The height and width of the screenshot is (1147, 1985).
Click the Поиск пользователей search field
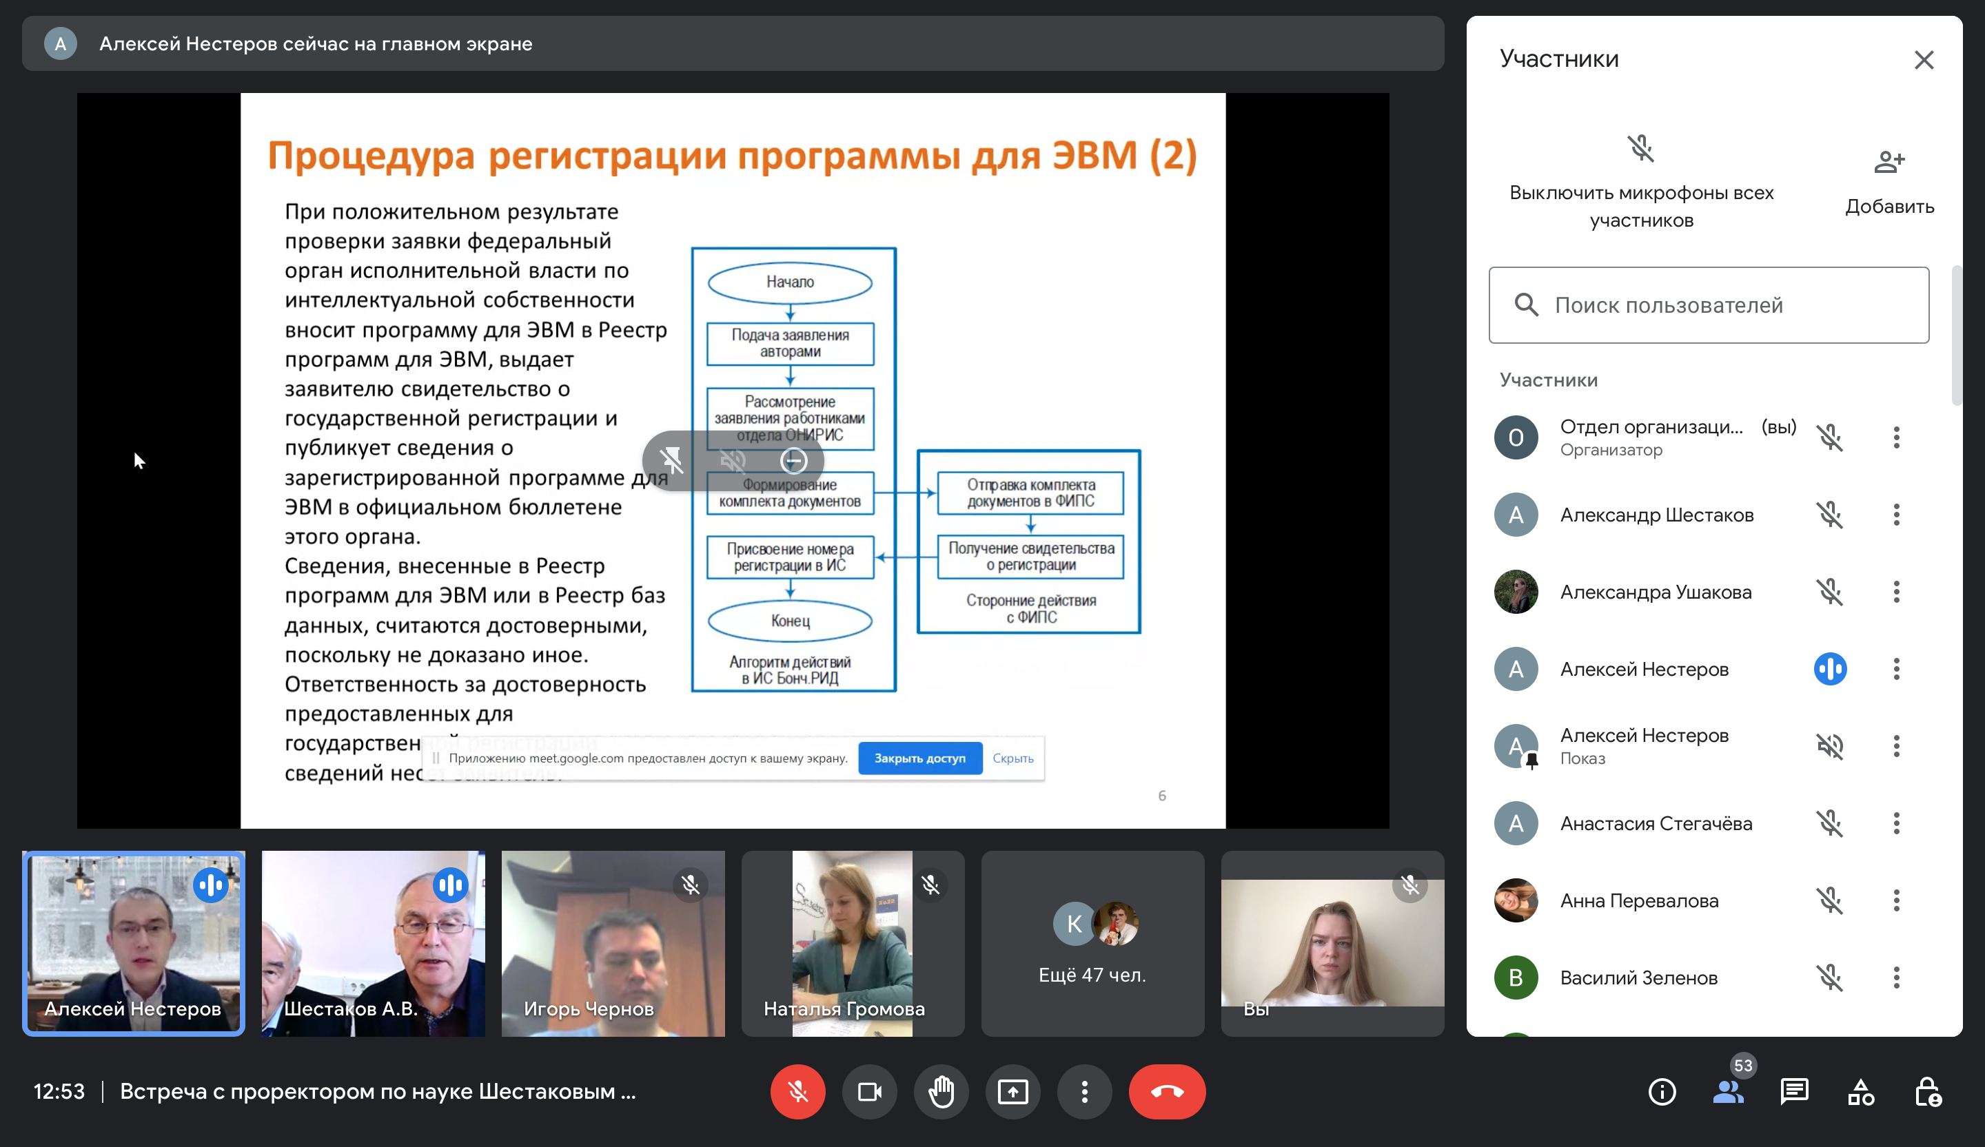tap(1709, 305)
